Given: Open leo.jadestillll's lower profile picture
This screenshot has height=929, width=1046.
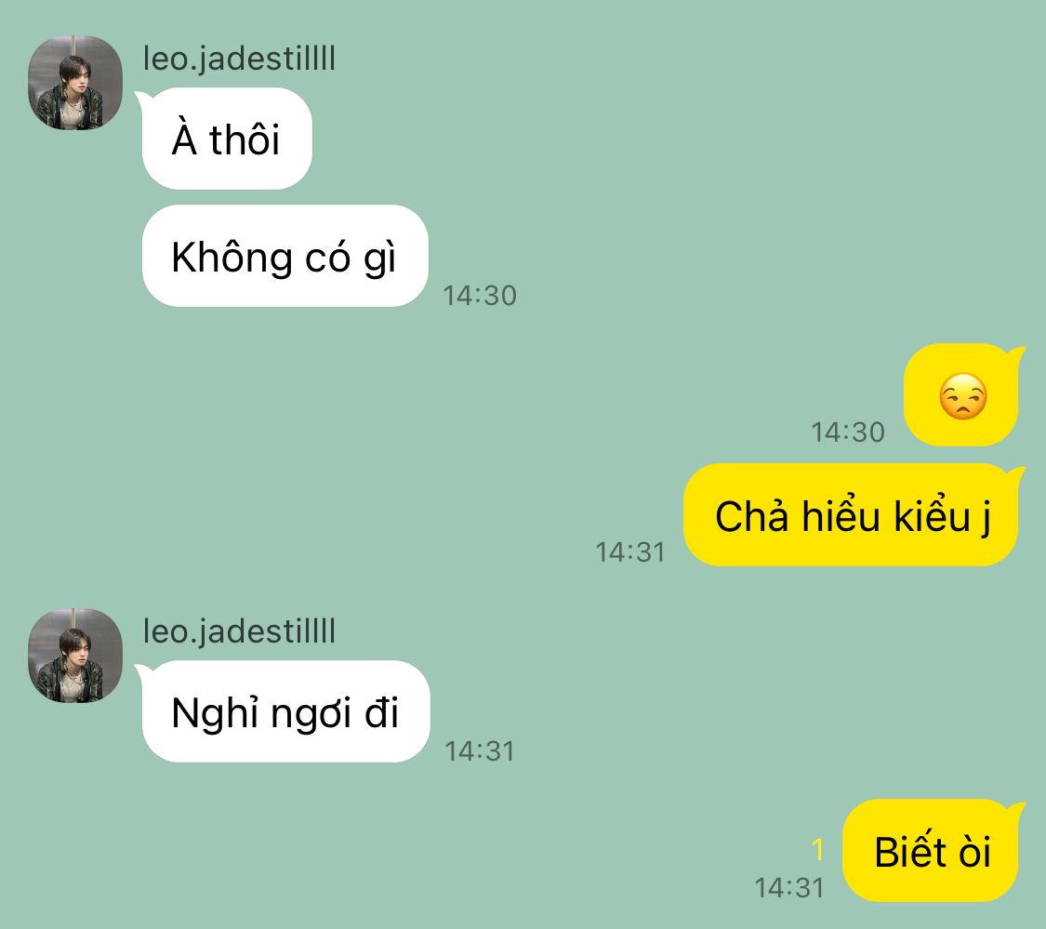Looking at the screenshot, I should pos(75,656).
